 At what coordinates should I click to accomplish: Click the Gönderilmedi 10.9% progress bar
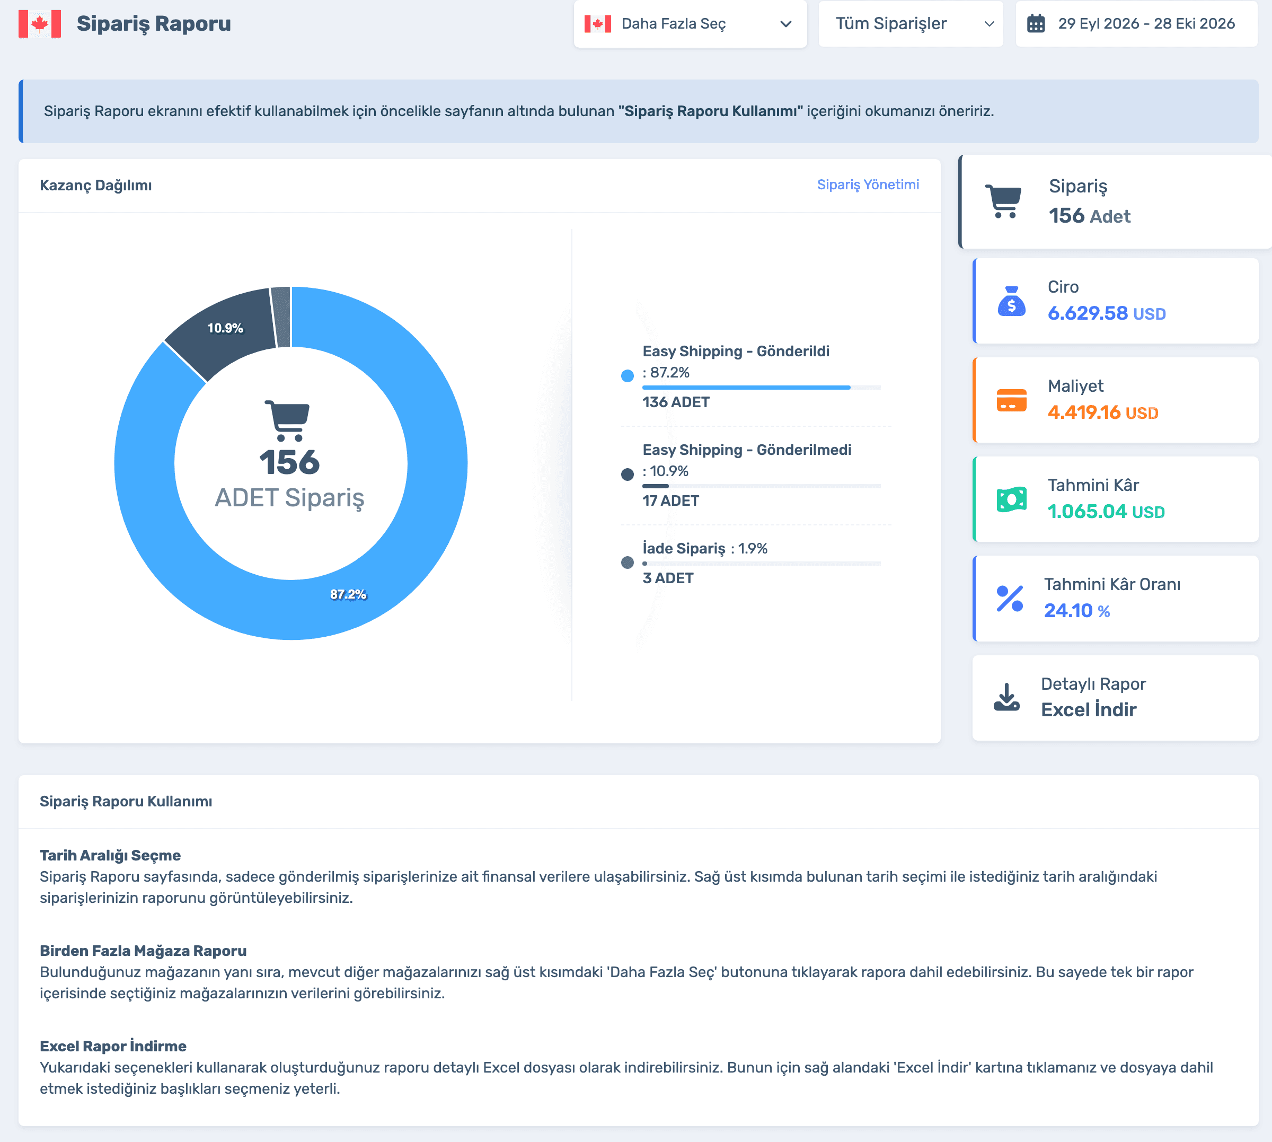(762, 486)
